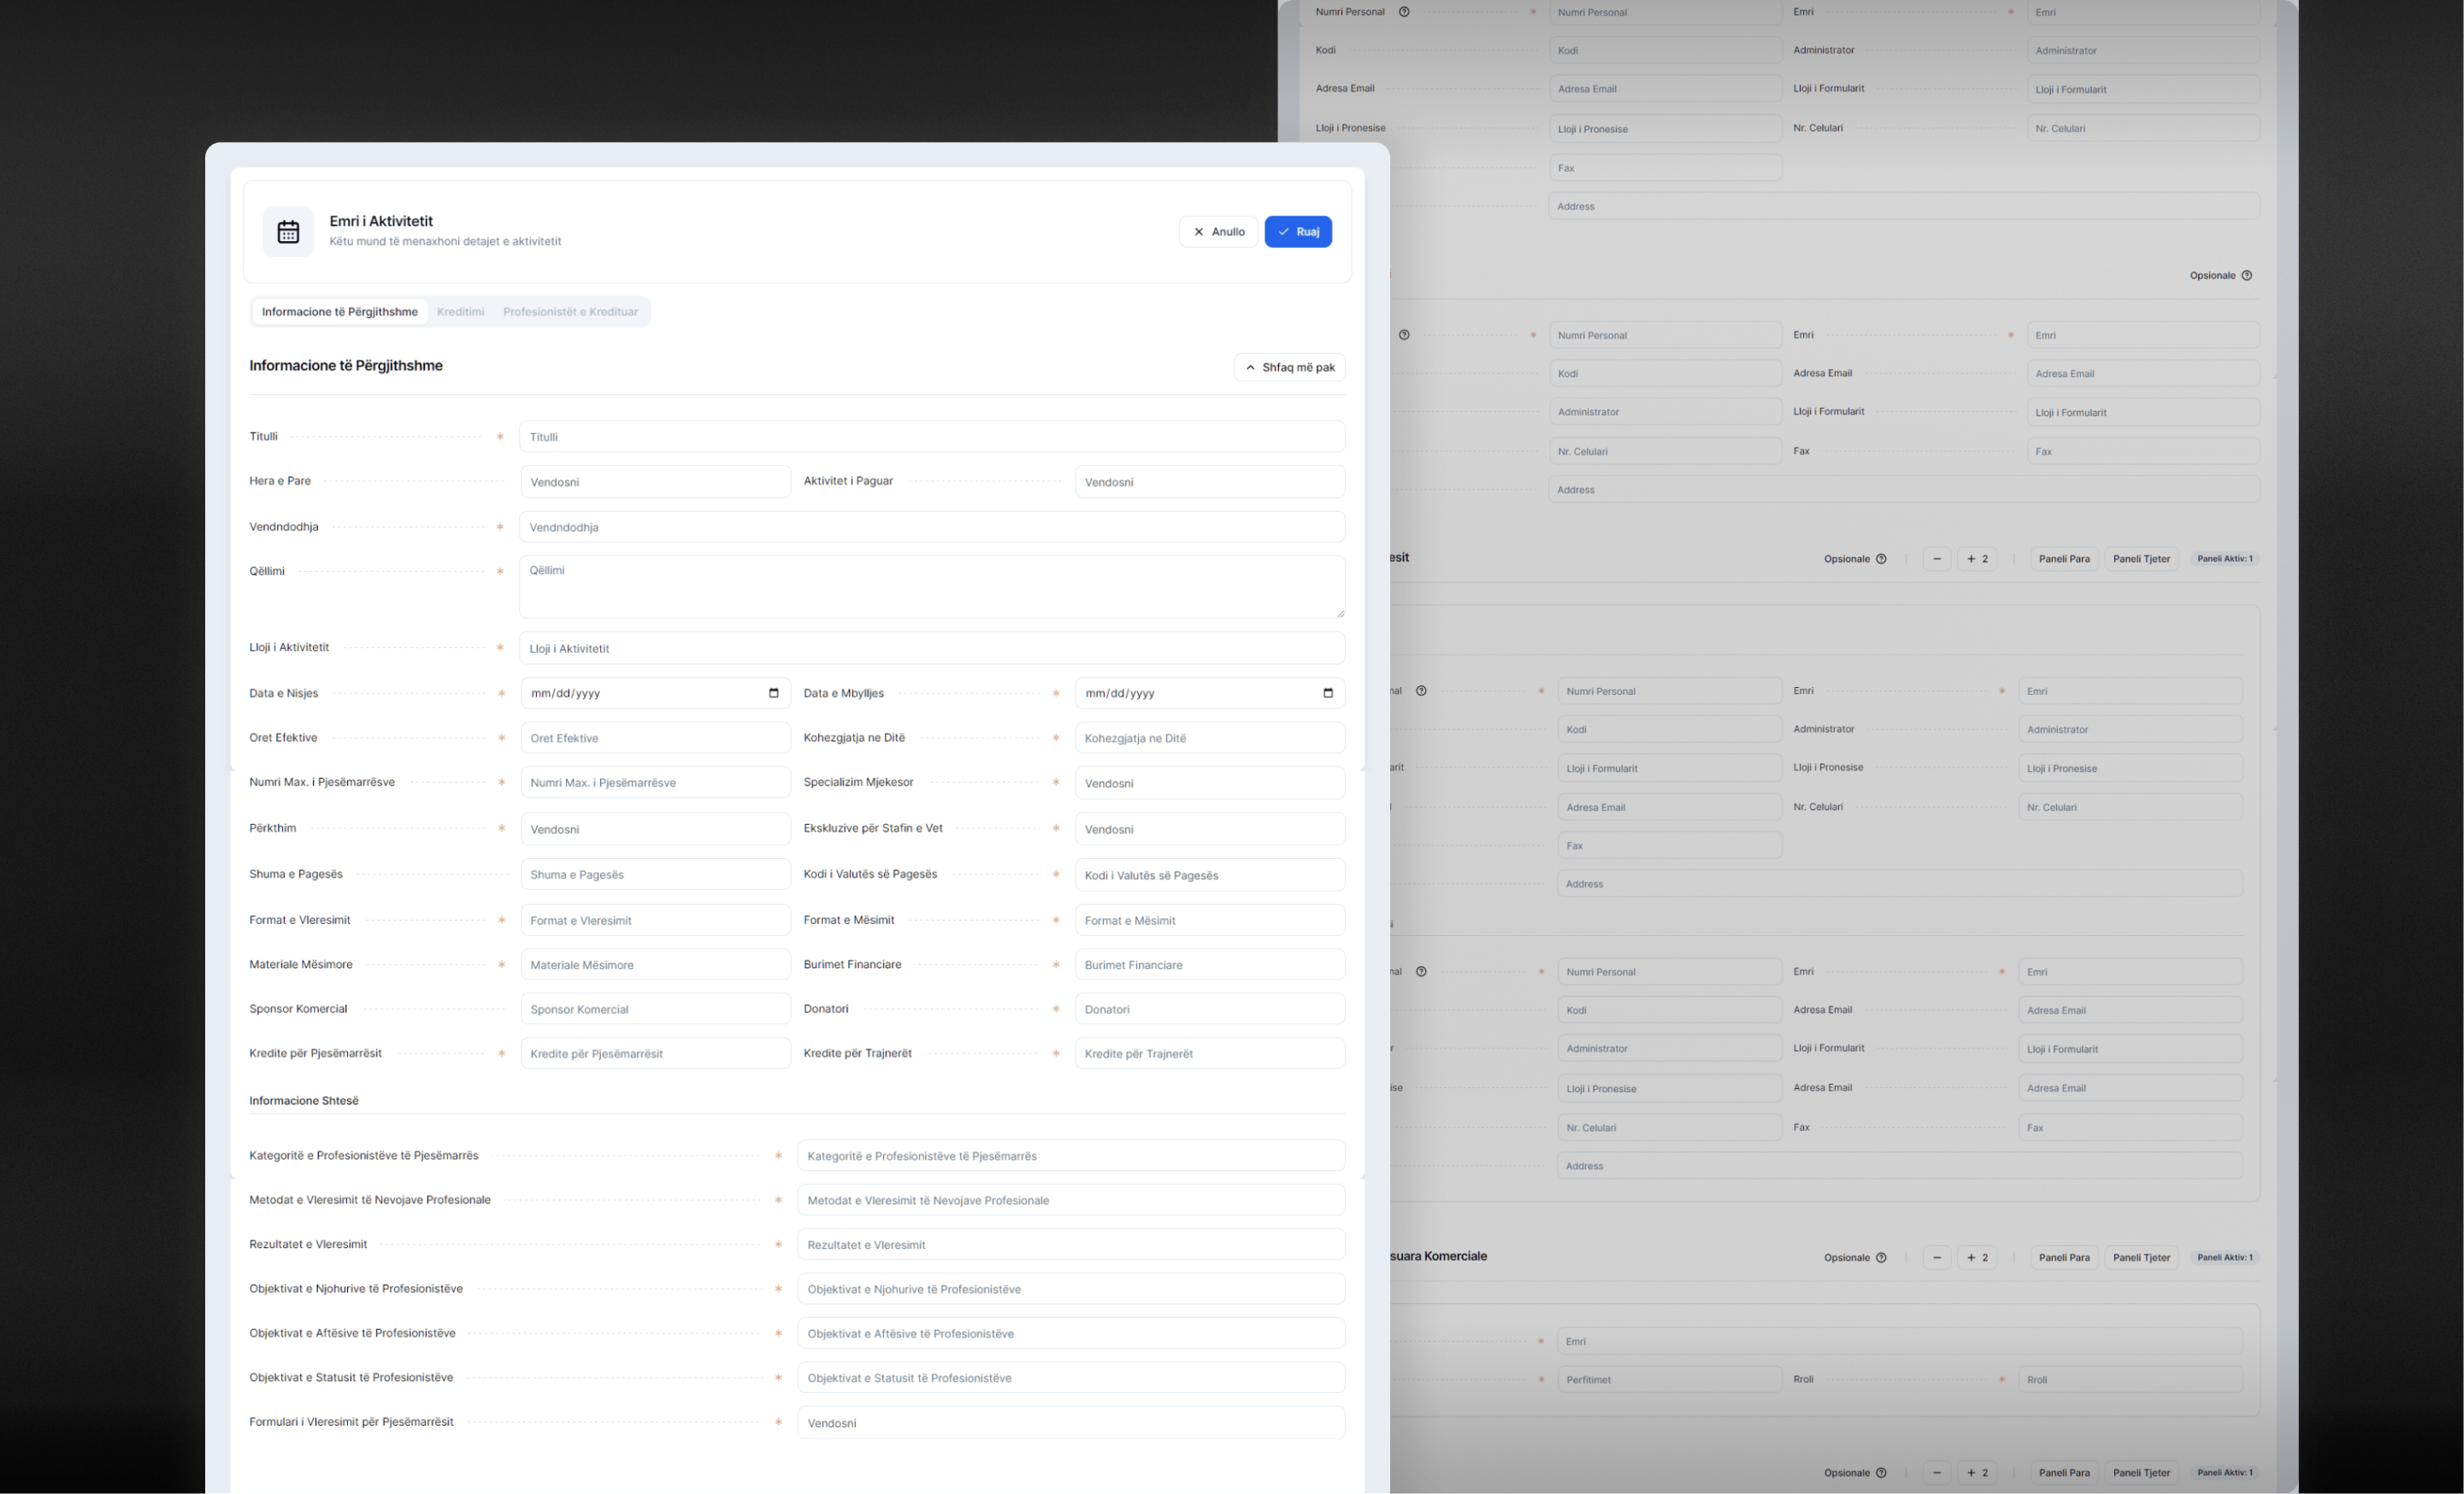Click help icon beside Opsionale in Komerciale section

(x=1881, y=1257)
